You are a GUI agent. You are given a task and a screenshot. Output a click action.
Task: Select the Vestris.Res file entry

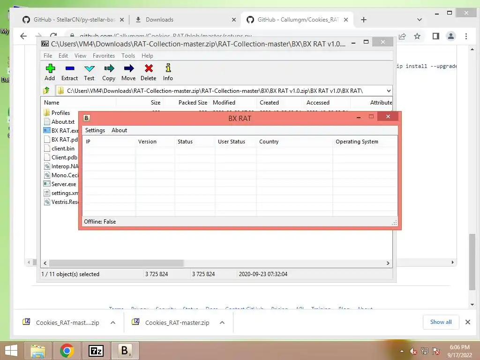[61, 202]
